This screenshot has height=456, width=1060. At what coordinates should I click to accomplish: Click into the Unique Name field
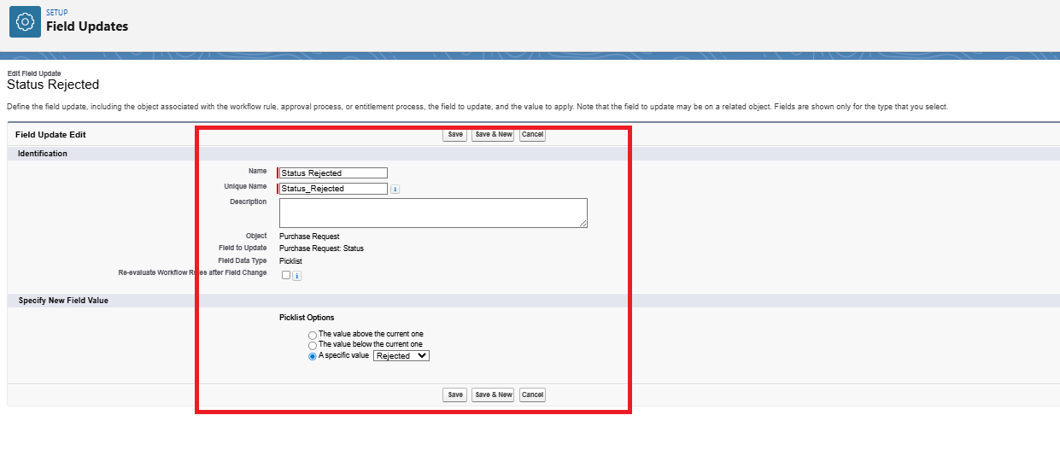[x=333, y=189]
